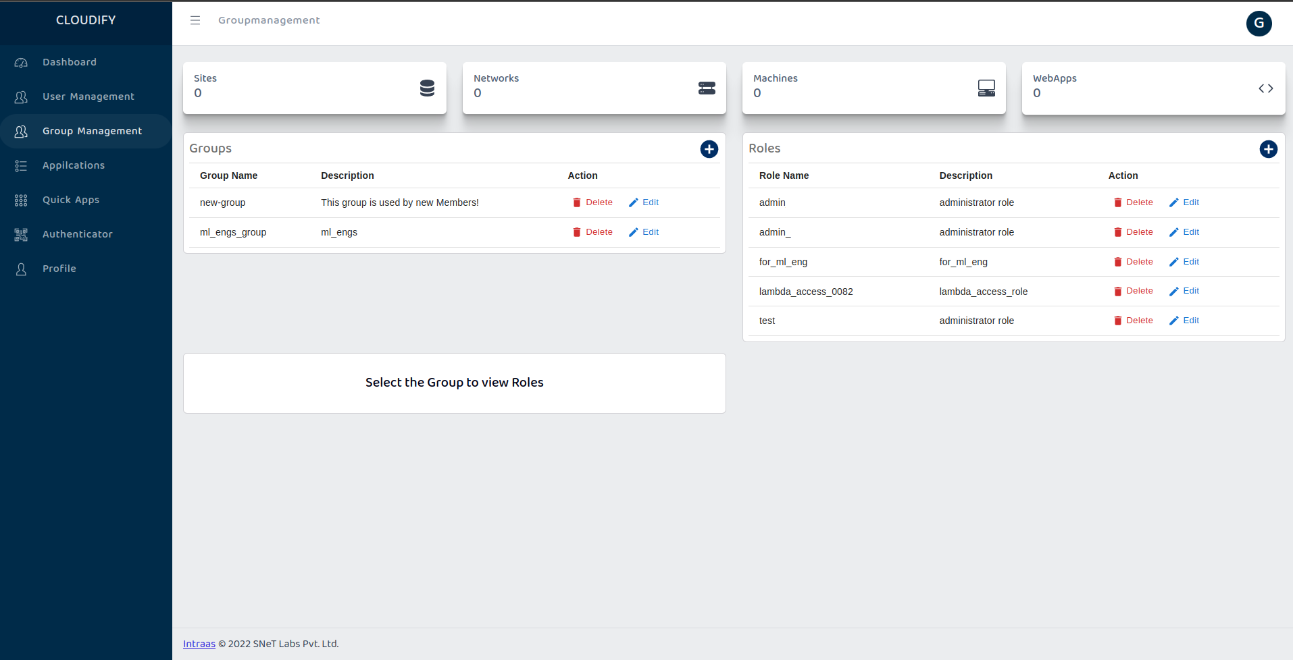Click the Groupmanagement breadcrumb title
Screen dimensions: 1293x660
click(x=269, y=20)
